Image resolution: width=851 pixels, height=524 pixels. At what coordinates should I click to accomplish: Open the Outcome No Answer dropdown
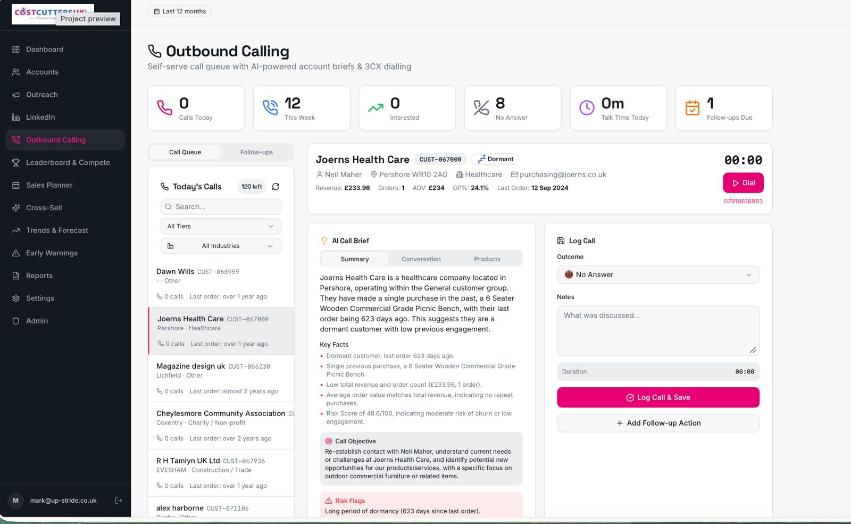[658, 275]
